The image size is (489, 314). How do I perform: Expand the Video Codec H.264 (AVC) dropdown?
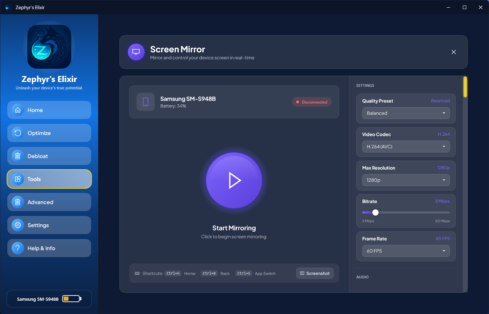point(406,147)
